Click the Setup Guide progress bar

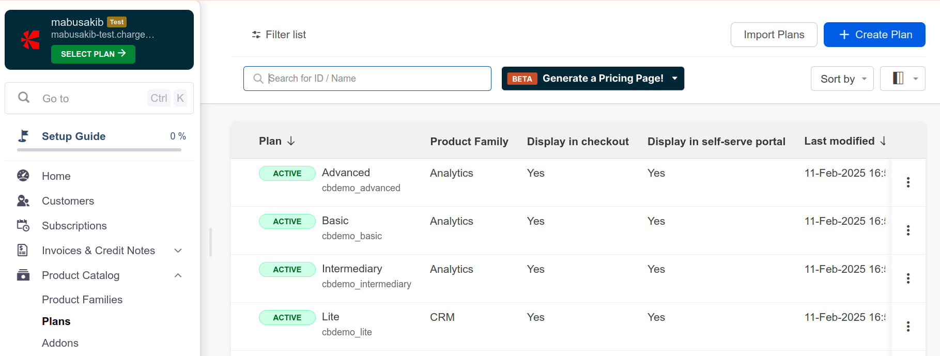pos(99,150)
